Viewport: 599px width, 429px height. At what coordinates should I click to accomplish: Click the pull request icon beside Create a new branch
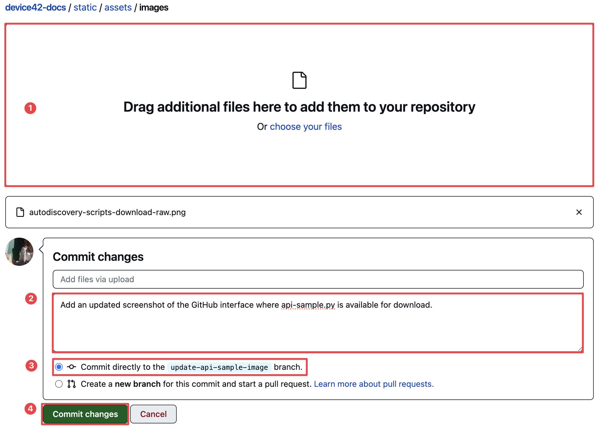[x=72, y=384]
